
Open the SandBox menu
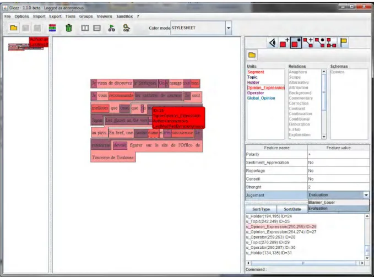coord(124,16)
